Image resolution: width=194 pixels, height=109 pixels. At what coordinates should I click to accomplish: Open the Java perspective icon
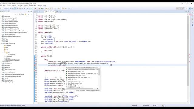(x=190, y=8)
